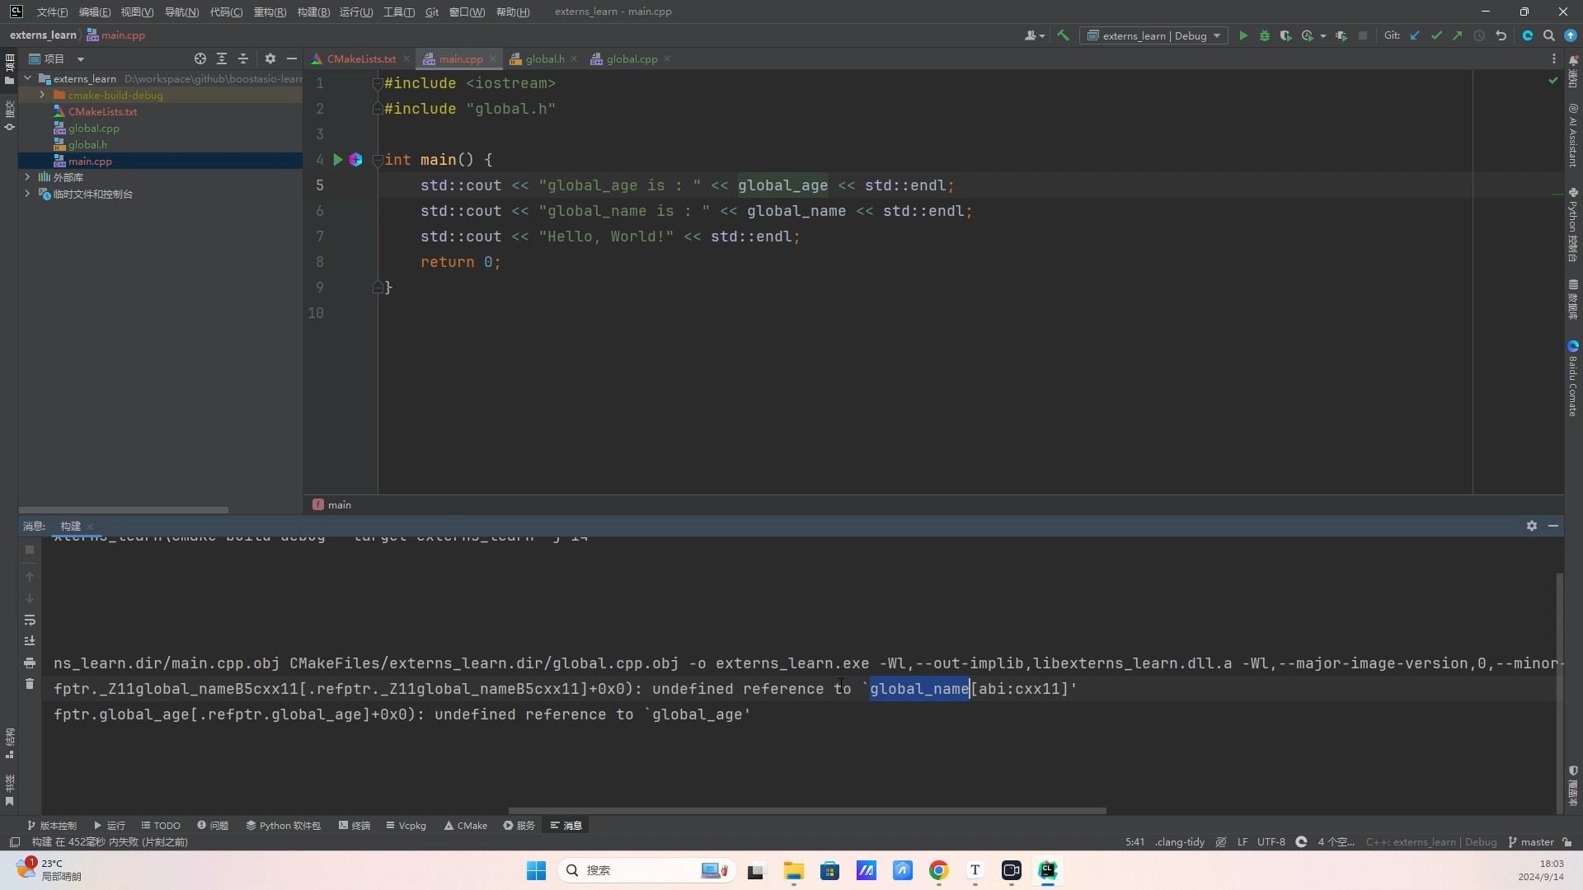Close the main.cpp editor tab
Viewport: 1583px width, 890px height.
click(x=493, y=59)
